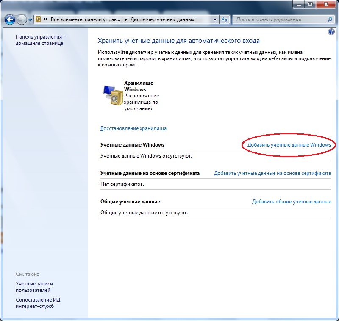This screenshot has width=339, height=321.
Task: Expand hidden breadcrumb levels via double chevron
Action: tap(45, 19)
